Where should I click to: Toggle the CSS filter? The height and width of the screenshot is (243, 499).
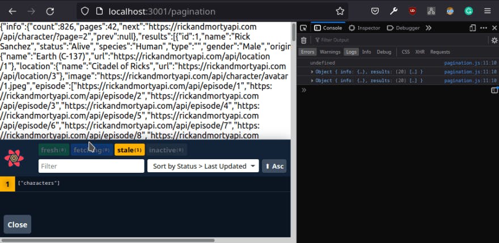(x=405, y=52)
